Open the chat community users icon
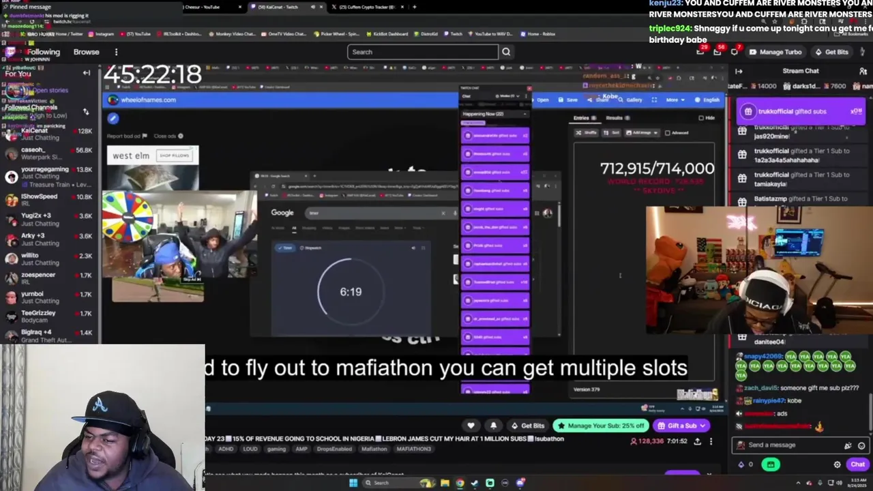Viewport: 873px width, 491px height. point(863,71)
